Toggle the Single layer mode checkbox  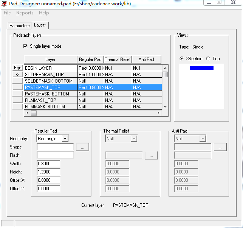[26, 46]
